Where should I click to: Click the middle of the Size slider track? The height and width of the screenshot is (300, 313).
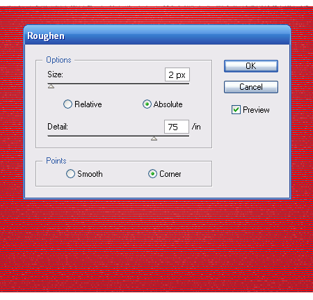118,84
